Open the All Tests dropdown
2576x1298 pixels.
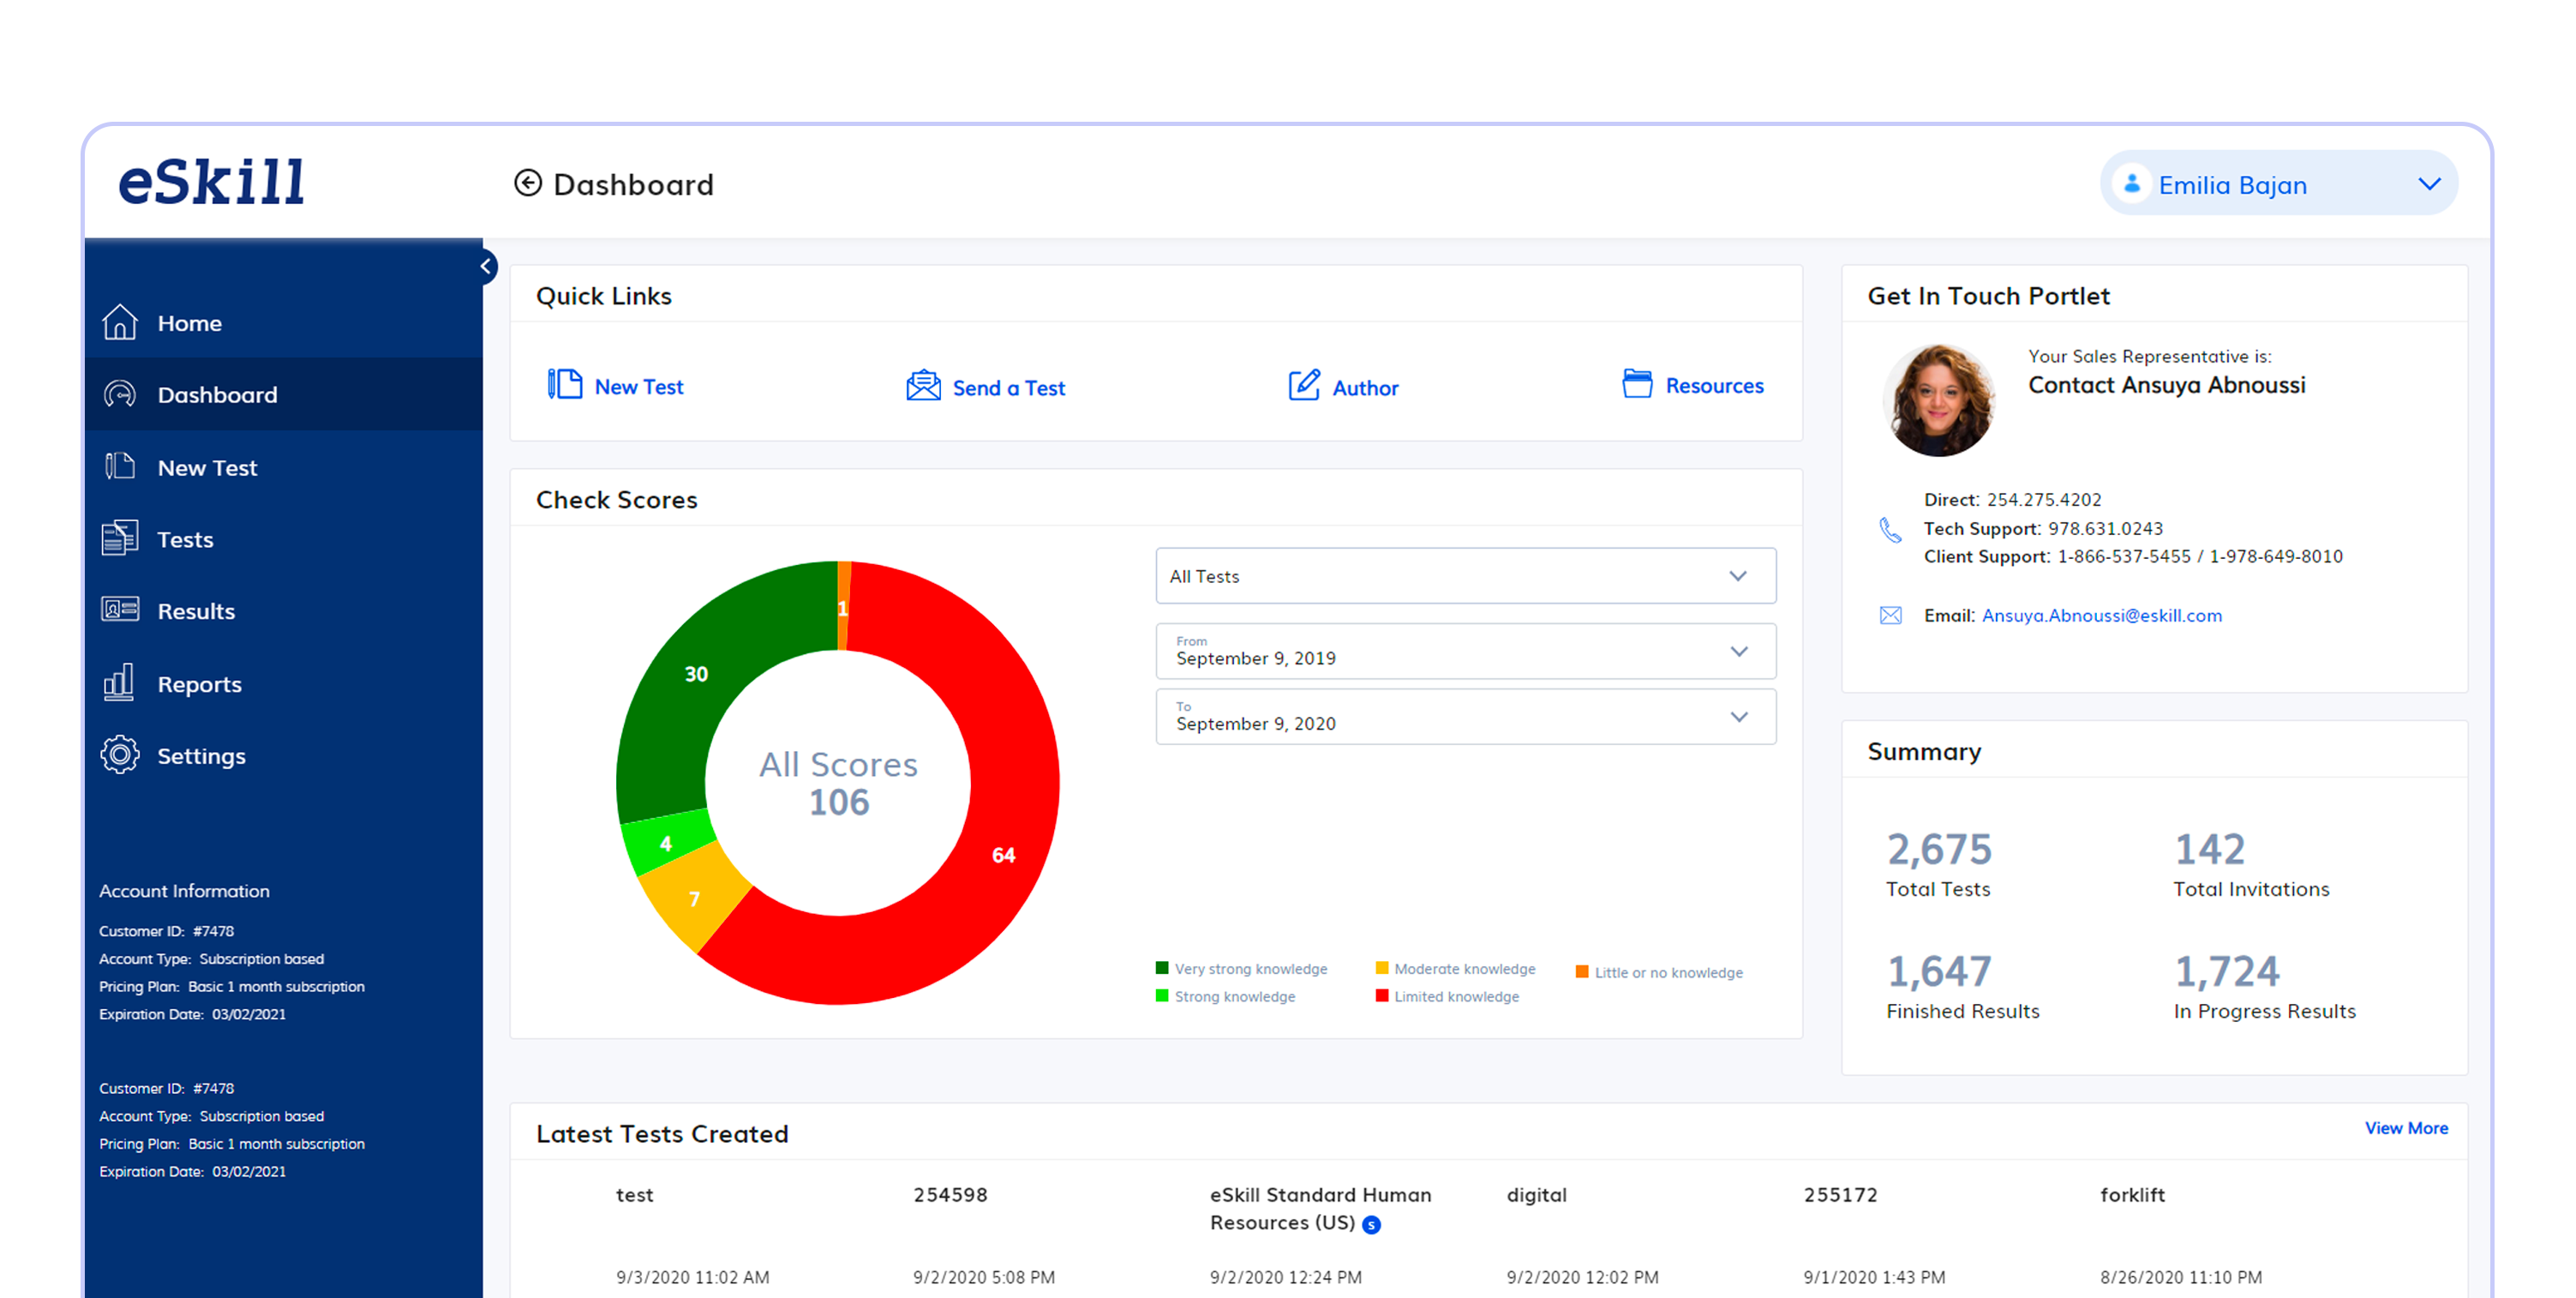[x=1465, y=575]
